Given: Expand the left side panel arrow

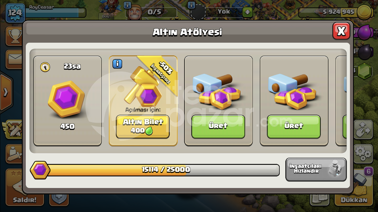Looking at the screenshot, I should point(6,92).
